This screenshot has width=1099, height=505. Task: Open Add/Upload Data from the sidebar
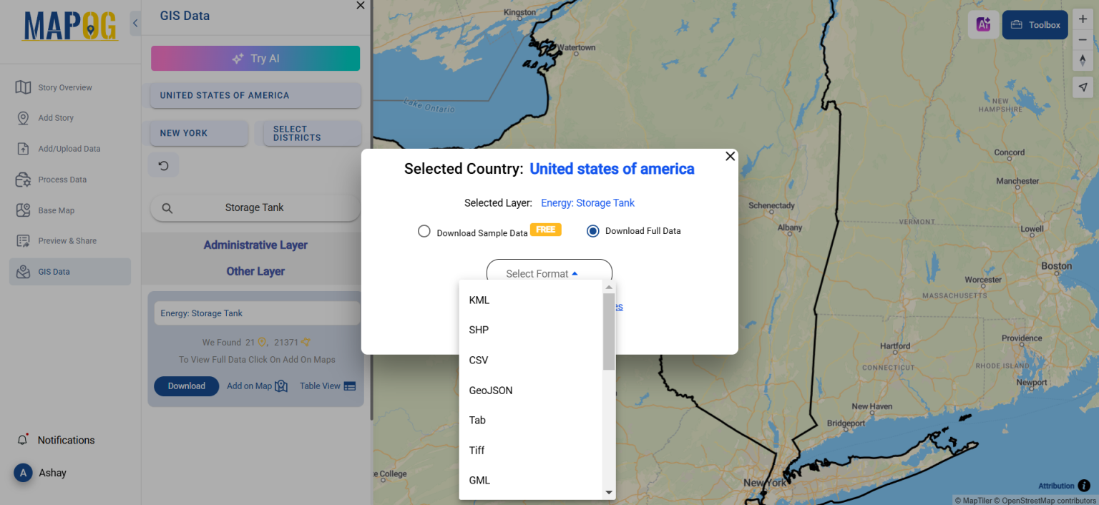point(71,148)
